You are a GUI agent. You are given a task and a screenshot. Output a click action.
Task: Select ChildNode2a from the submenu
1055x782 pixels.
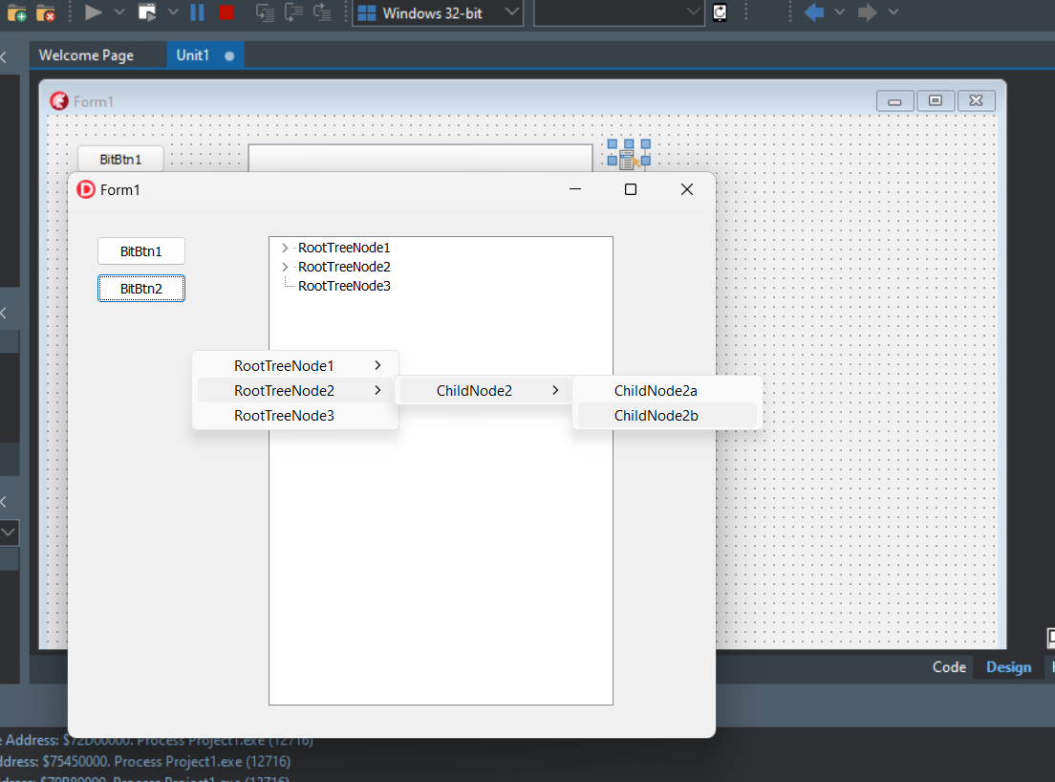coord(667,390)
